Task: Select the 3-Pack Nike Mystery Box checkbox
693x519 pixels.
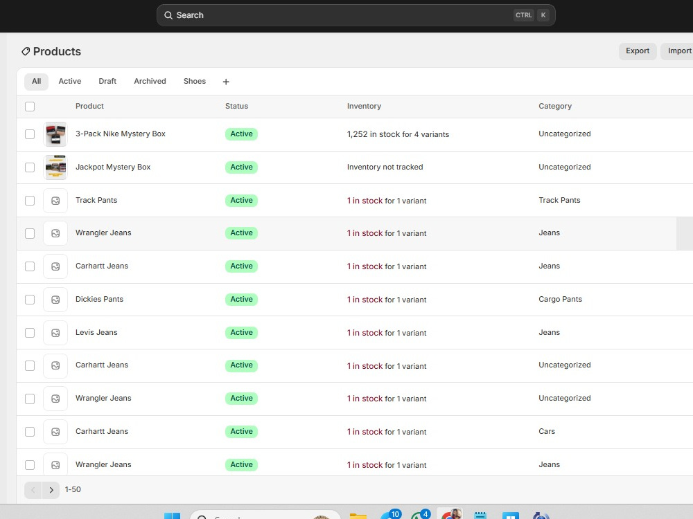Action: pos(30,134)
